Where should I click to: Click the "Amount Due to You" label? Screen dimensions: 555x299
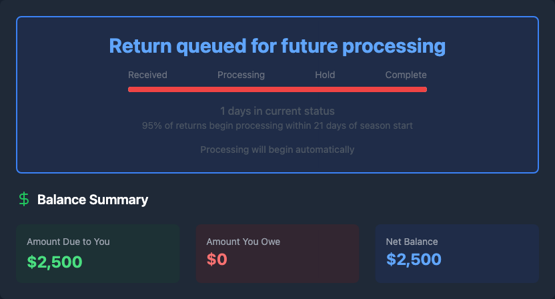click(x=68, y=242)
